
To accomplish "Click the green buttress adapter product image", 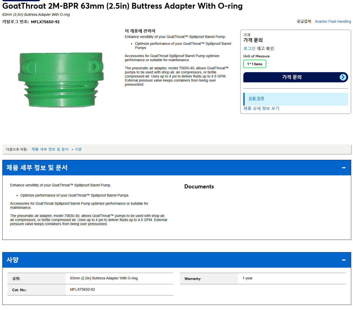I will tap(61, 80).
